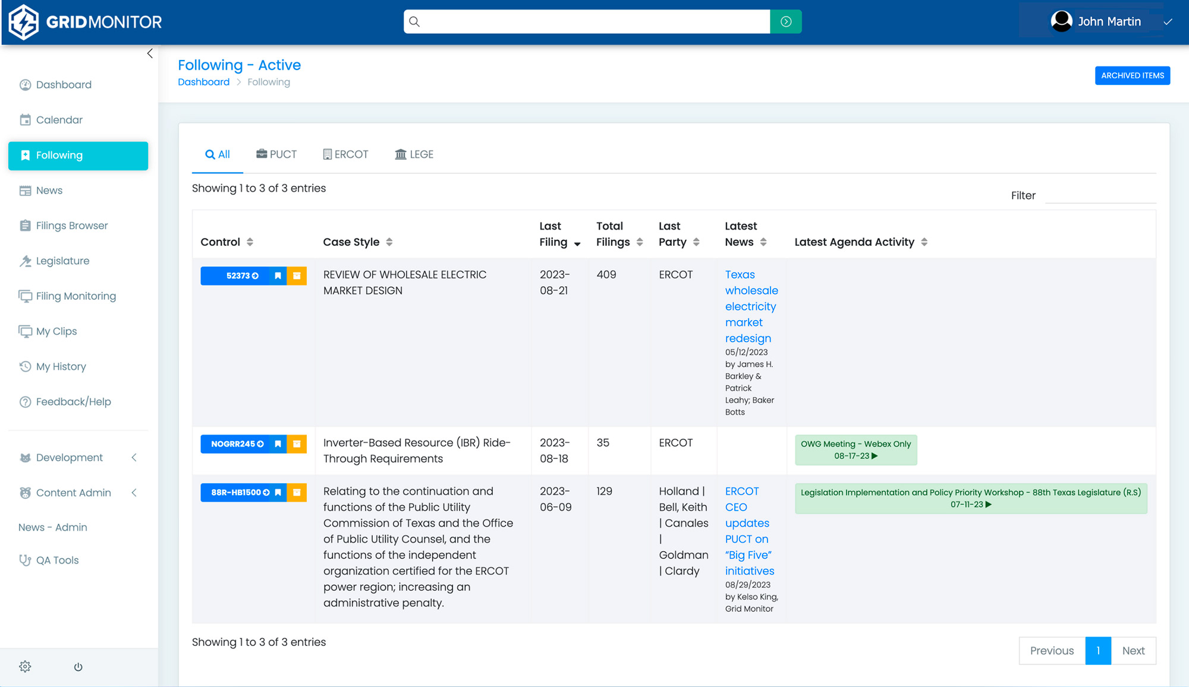
Task: Click the total filings value 409
Action: [x=606, y=275]
